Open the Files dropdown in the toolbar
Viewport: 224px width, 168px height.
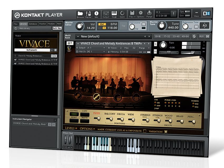coord(132,13)
